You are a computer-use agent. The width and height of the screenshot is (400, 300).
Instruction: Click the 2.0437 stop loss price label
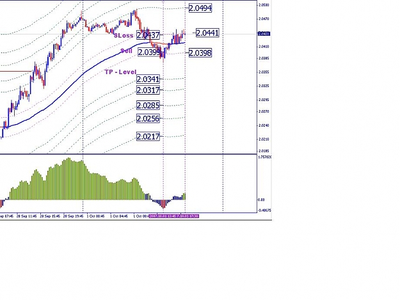click(148, 35)
